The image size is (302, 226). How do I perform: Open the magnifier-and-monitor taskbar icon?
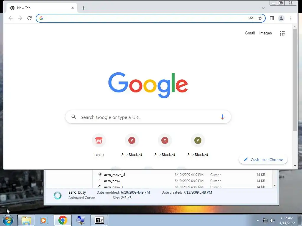click(81, 220)
